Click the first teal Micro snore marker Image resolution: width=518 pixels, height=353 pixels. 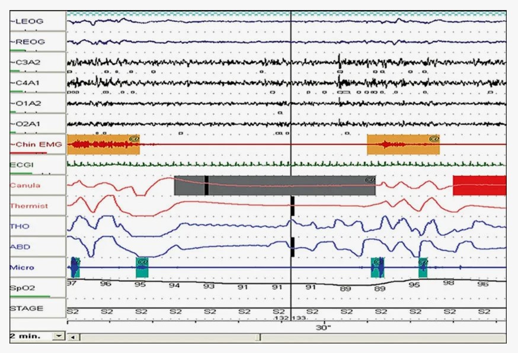point(75,267)
